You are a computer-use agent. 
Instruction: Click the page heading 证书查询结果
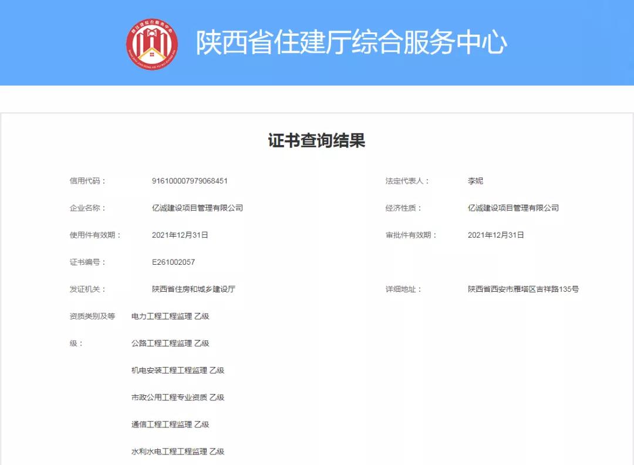click(x=317, y=138)
